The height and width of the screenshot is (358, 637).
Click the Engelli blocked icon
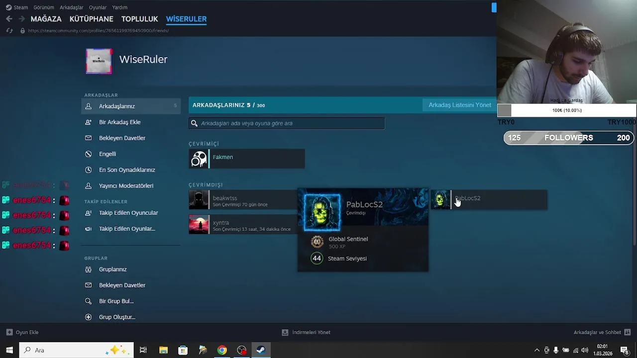[x=88, y=154]
